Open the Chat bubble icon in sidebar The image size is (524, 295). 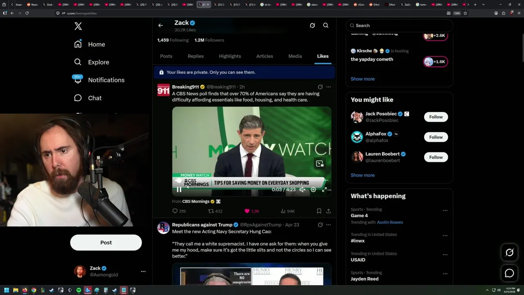coord(78,98)
